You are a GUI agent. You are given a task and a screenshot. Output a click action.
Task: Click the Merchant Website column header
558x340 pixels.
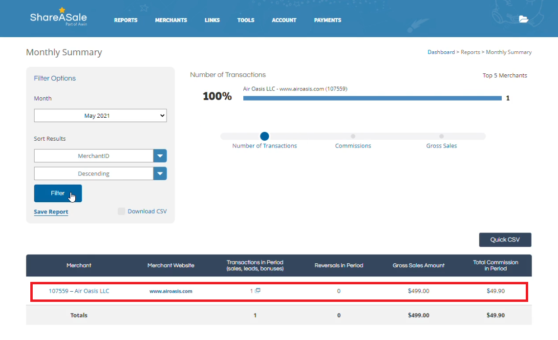tap(171, 265)
